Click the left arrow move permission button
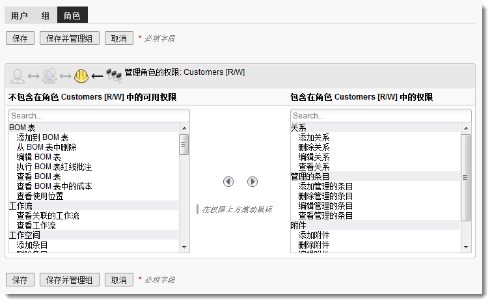Viewport: 492px width, 304px height. 228,182
